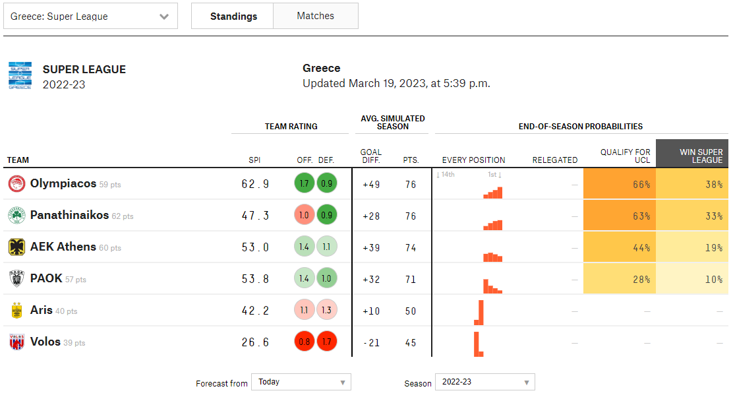Click the Olympiacos club crest icon
The image size is (733, 401).
[16, 184]
